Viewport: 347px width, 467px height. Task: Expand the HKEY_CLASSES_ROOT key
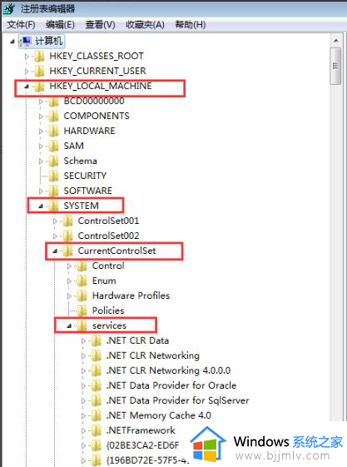click(27, 57)
